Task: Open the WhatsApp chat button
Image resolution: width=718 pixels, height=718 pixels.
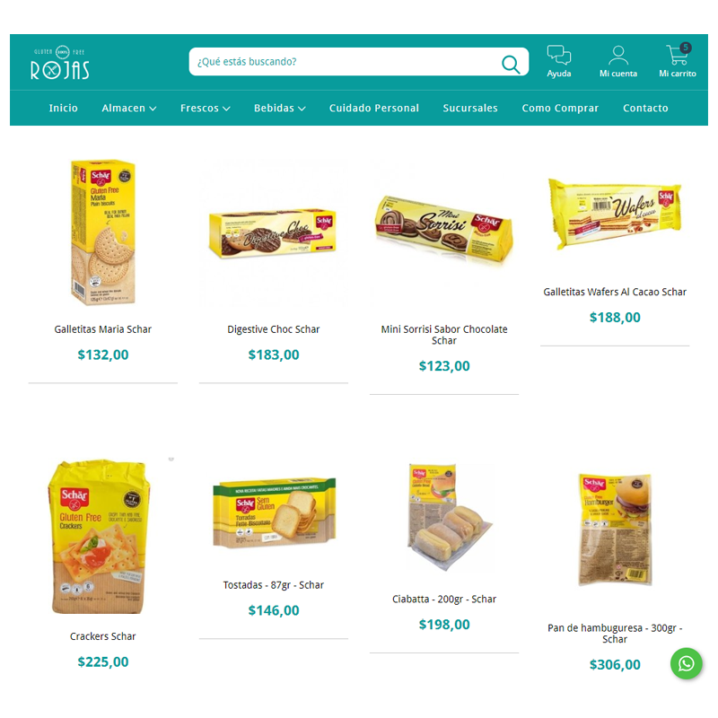Action: click(686, 663)
